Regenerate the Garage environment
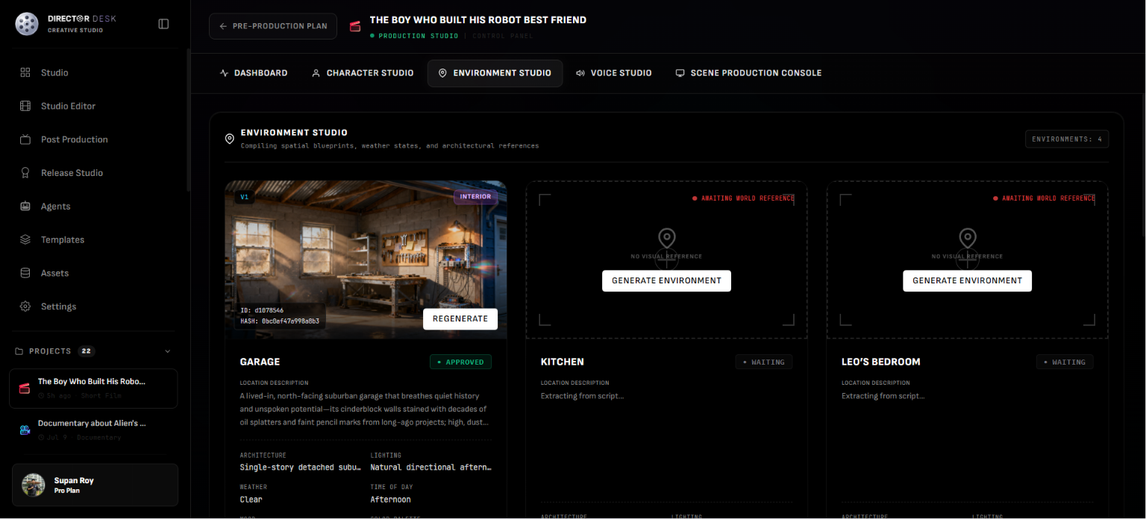The image size is (1146, 519). pyautogui.click(x=460, y=318)
